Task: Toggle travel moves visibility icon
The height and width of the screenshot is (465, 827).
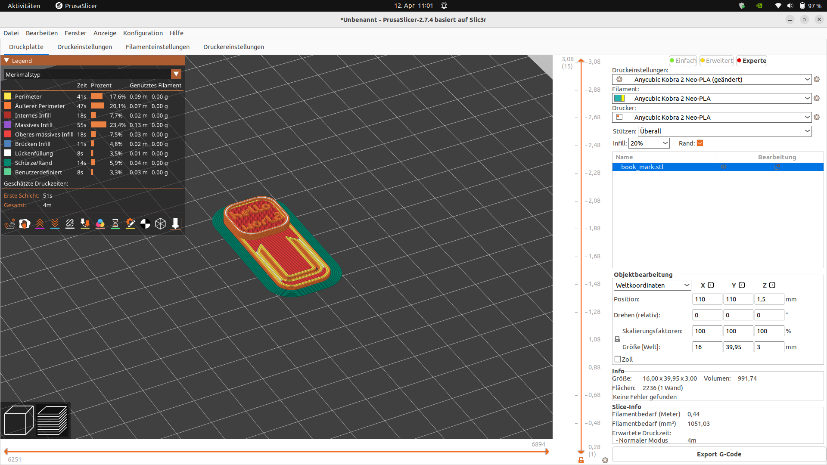Action: (x=10, y=224)
